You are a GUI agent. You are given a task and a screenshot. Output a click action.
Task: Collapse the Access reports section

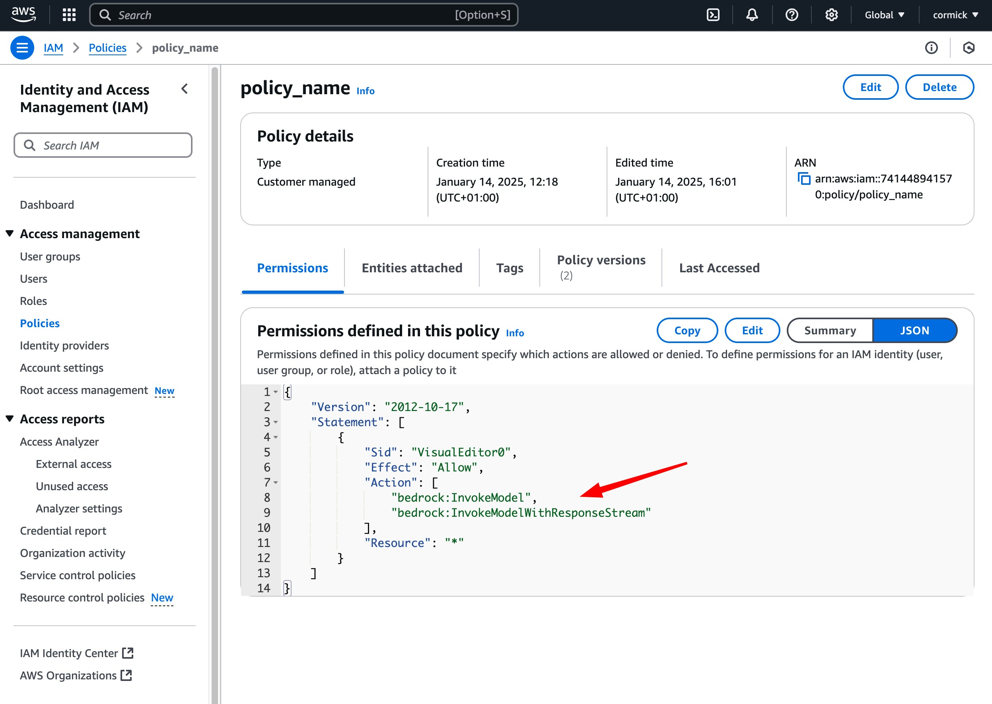10,419
